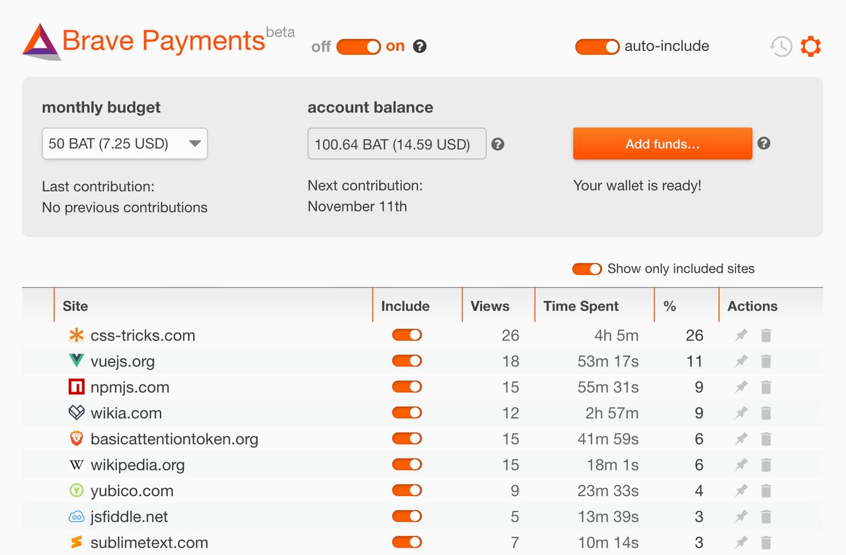Click help icon beside account balance
This screenshot has height=555, width=846.
[498, 144]
